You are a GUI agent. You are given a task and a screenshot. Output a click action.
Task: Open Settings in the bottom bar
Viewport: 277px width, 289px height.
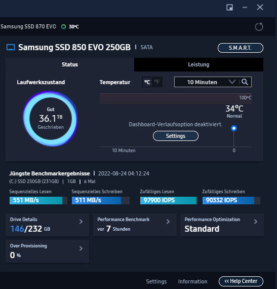click(x=156, y=281)
